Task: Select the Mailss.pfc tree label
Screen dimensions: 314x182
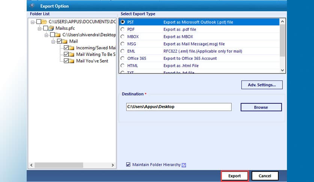Action: coord(65,28)
